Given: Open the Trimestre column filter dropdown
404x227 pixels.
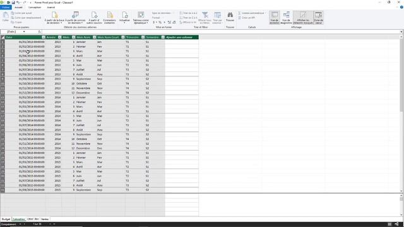Looking at the screenshot, I should pos(143,37).
